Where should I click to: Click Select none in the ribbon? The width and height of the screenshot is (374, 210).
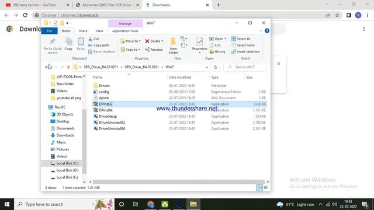(x=243, y=45)
